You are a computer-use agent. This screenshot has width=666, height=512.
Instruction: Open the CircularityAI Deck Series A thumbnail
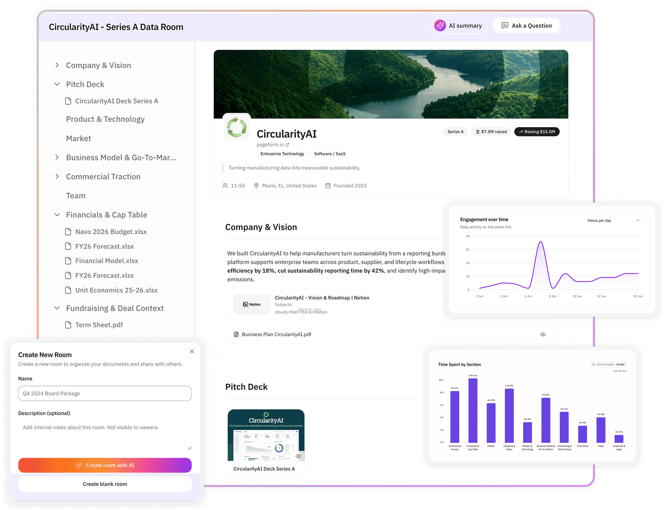point(266,435)
